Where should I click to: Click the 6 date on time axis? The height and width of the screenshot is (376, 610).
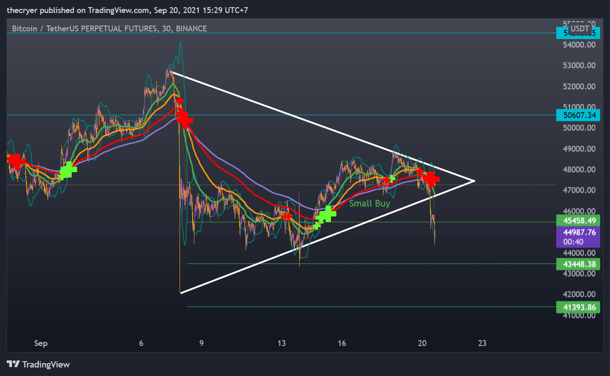coord(141,344)
